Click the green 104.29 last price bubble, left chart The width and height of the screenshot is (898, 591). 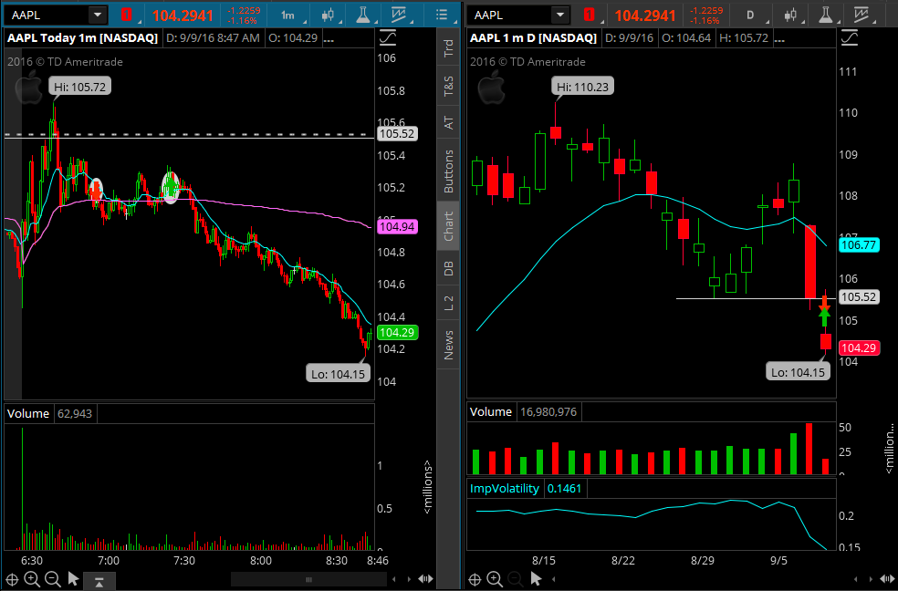pos(397,332)
